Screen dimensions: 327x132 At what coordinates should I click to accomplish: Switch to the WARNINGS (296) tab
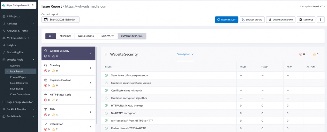[86, 36]
